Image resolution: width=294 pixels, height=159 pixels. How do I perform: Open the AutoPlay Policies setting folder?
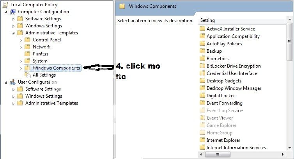click(x=224, y=44)
